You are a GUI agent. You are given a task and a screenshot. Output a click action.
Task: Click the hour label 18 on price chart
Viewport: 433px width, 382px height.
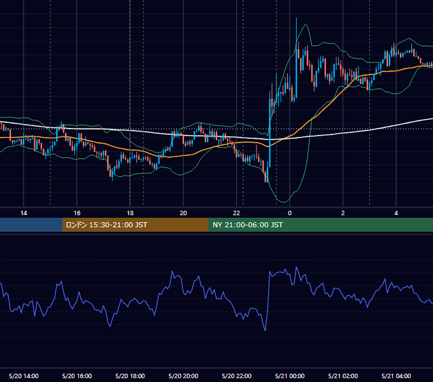[x=130, y=213]
